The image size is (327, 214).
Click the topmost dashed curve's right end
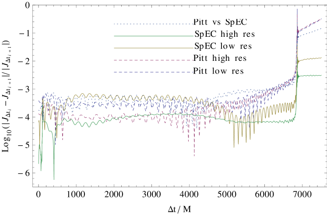point(320,19)
